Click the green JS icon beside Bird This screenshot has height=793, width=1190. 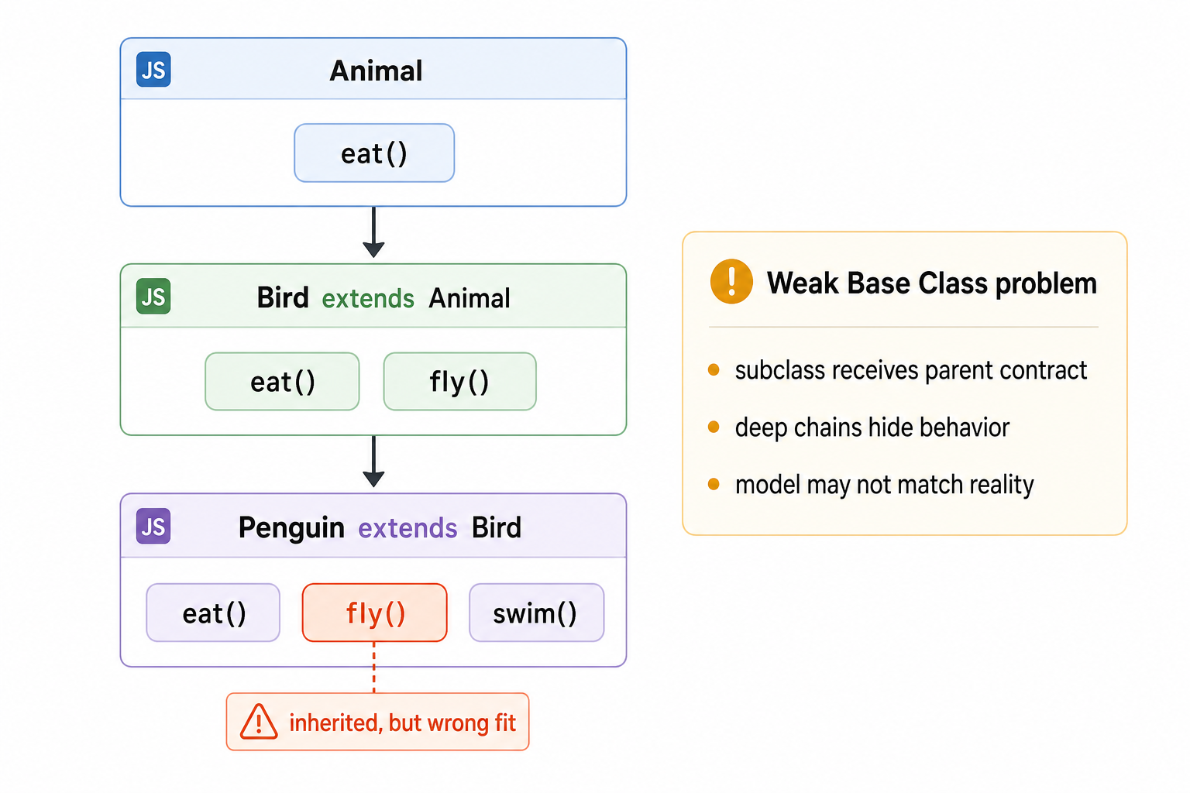[153, 297]
